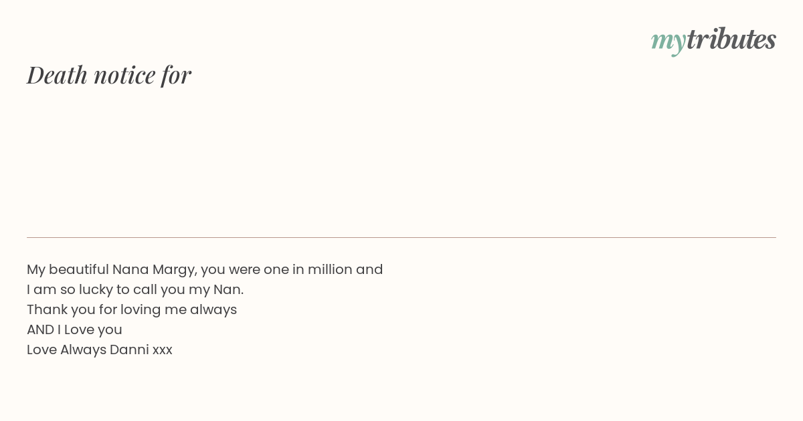Screen dimensions: 803x421
Task: Click the "xxx" at the end of the message
Action: click(163, 351)
